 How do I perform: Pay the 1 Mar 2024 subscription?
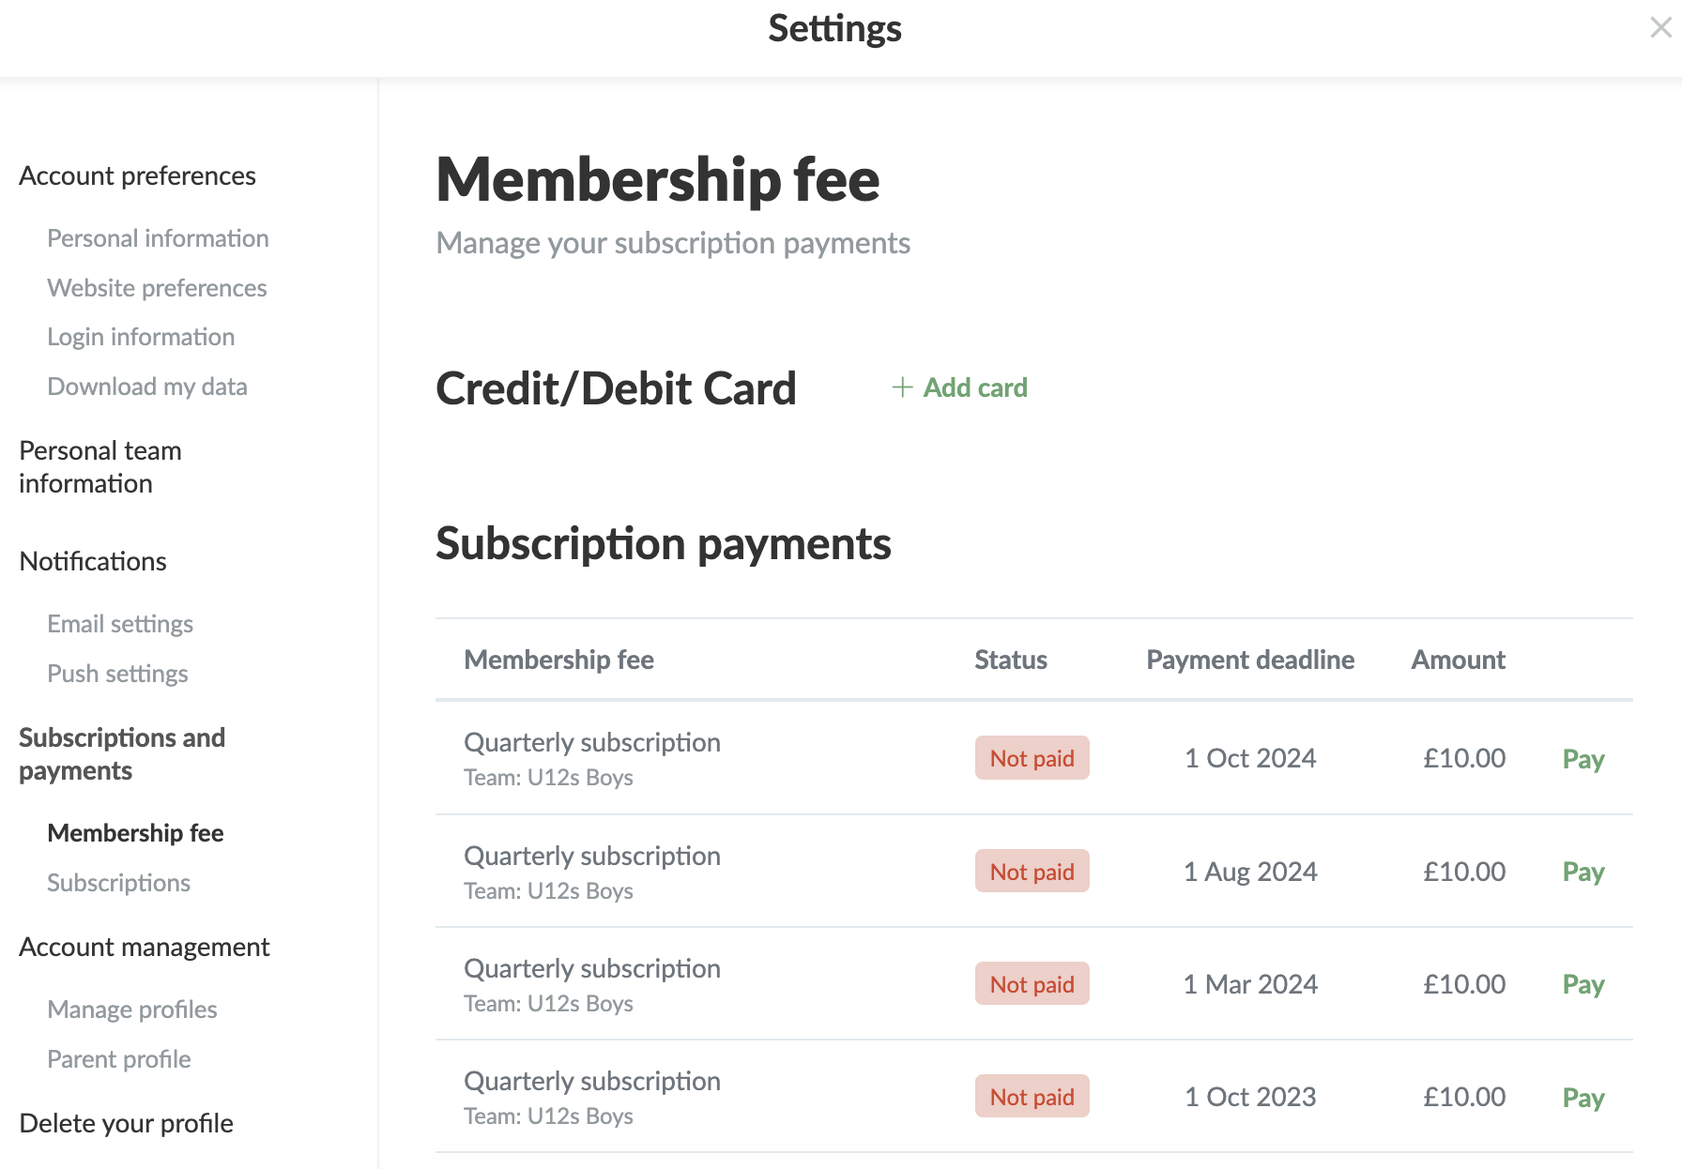tap(1583, 984)
